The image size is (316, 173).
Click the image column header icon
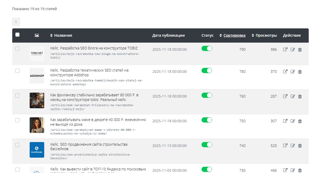pyautogui.click(x=37, y=35)
